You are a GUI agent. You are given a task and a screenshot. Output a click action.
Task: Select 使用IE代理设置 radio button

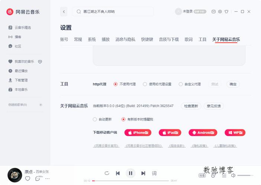(145, 84)
